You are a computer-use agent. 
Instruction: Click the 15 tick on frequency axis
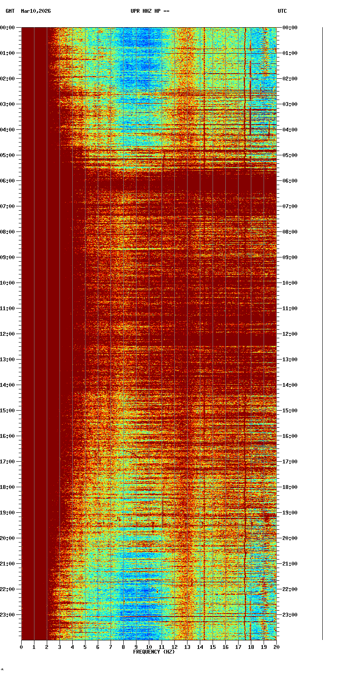pos(213,647)
